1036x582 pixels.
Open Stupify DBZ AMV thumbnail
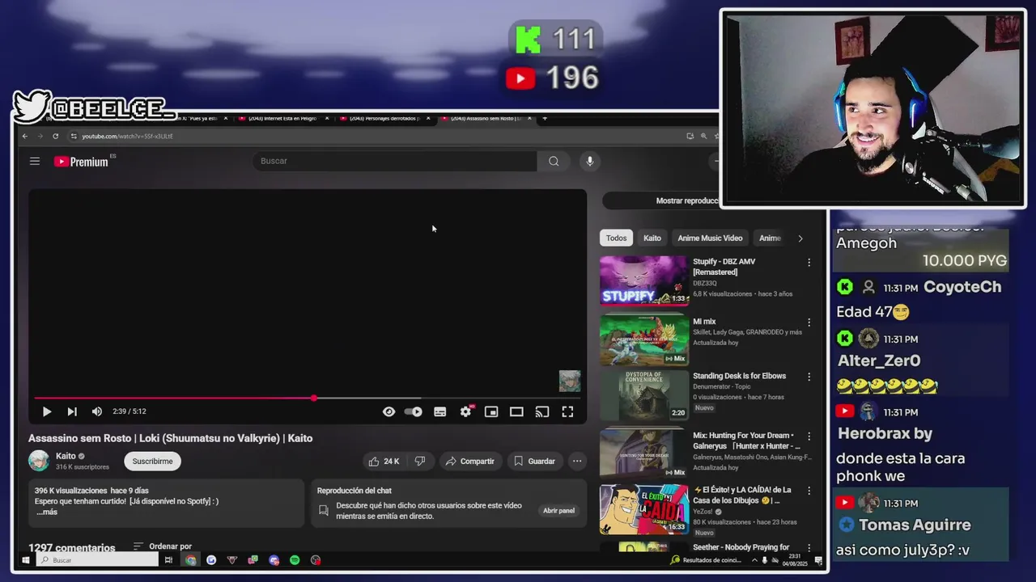click(x=643, y=280)
